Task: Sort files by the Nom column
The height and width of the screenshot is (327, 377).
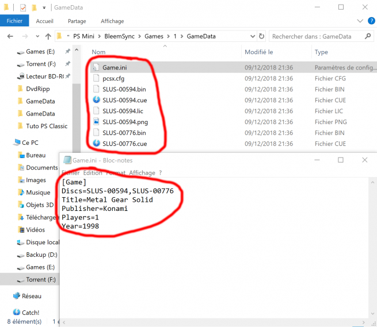Action: [x=98, y=52]
